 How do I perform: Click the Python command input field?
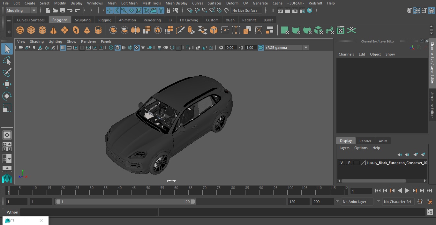89,212
